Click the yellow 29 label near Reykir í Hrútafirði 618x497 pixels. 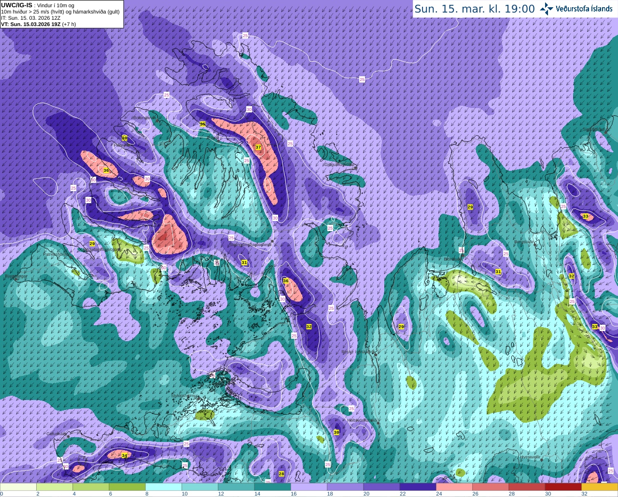(401, 327)
